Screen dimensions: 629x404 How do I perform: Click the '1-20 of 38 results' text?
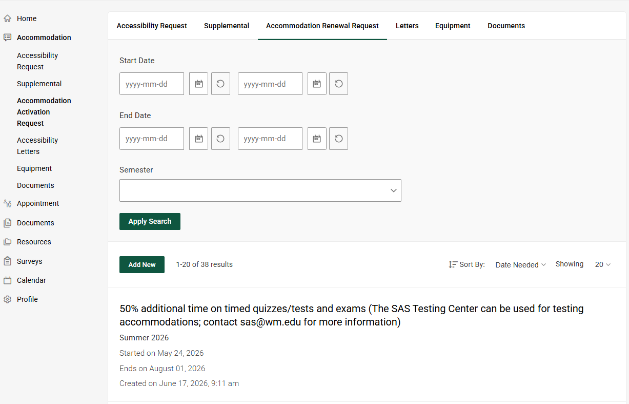(205, 264)
